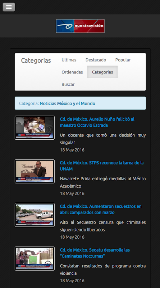The height and width of the screenshot is (288, 160).
Task: Click text "Navarrete Prida entregó medallas al Mérito Académico"
Action: 103,182
